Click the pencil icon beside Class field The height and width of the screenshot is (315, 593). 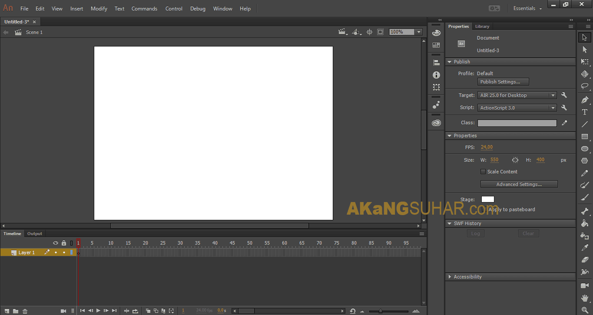pyautogui.click(x=564, y=123)
